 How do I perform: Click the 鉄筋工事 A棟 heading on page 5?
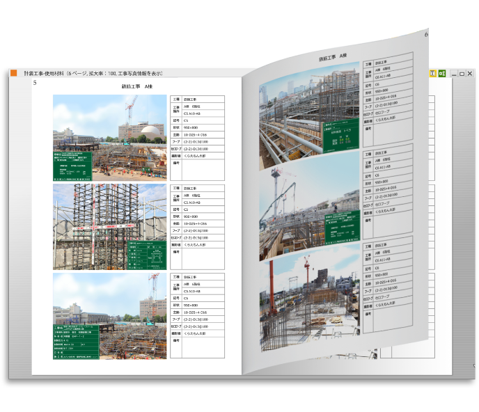[136, 87]
